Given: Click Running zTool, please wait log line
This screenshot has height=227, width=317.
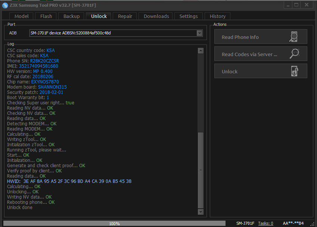Looking at the screenshot, I should click(37, 150).
